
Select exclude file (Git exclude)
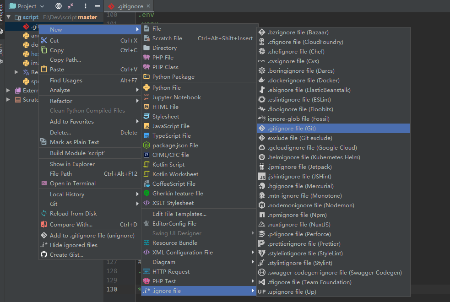(333, 138)
